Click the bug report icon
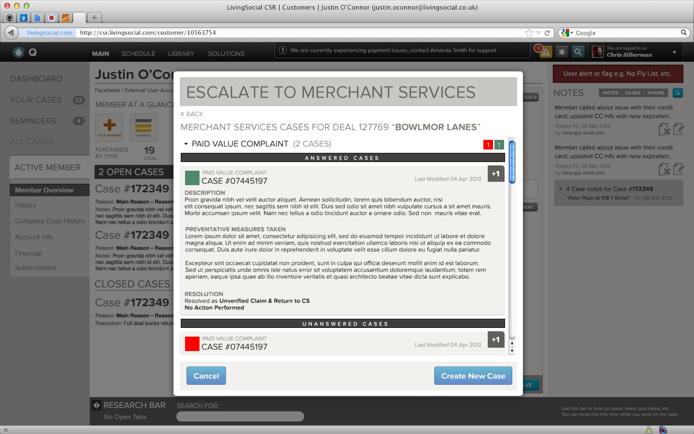This screenshot has height=434, width=694. 561,52
